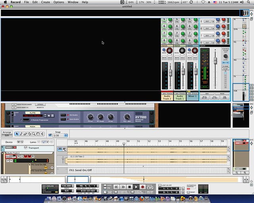The width and height of the screenshot is (254, 203).
Task: Click the tempo value 120.000 field
Action: [66, 186]
